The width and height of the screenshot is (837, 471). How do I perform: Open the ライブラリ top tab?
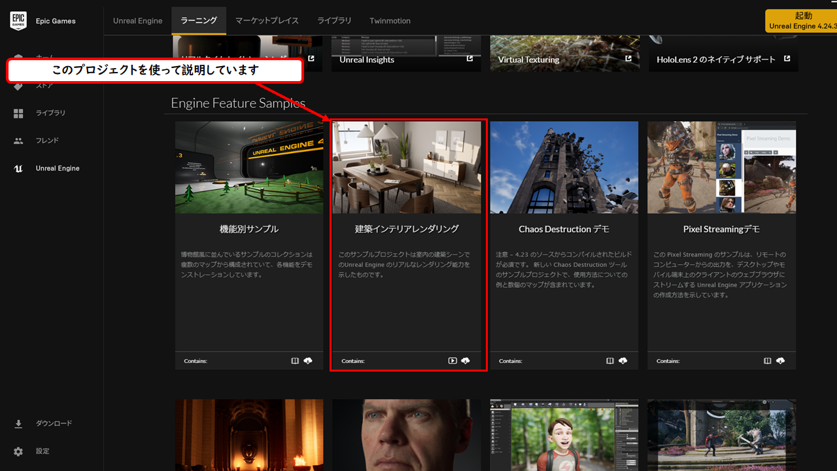(x=334, y=21)
